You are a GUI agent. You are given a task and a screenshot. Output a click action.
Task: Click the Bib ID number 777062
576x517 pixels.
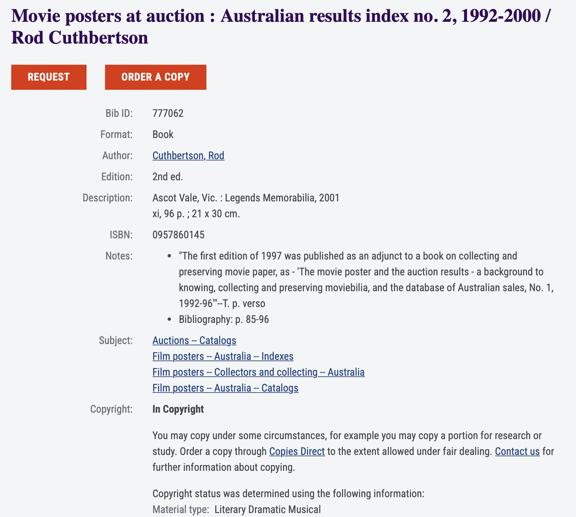click(168, 113)
